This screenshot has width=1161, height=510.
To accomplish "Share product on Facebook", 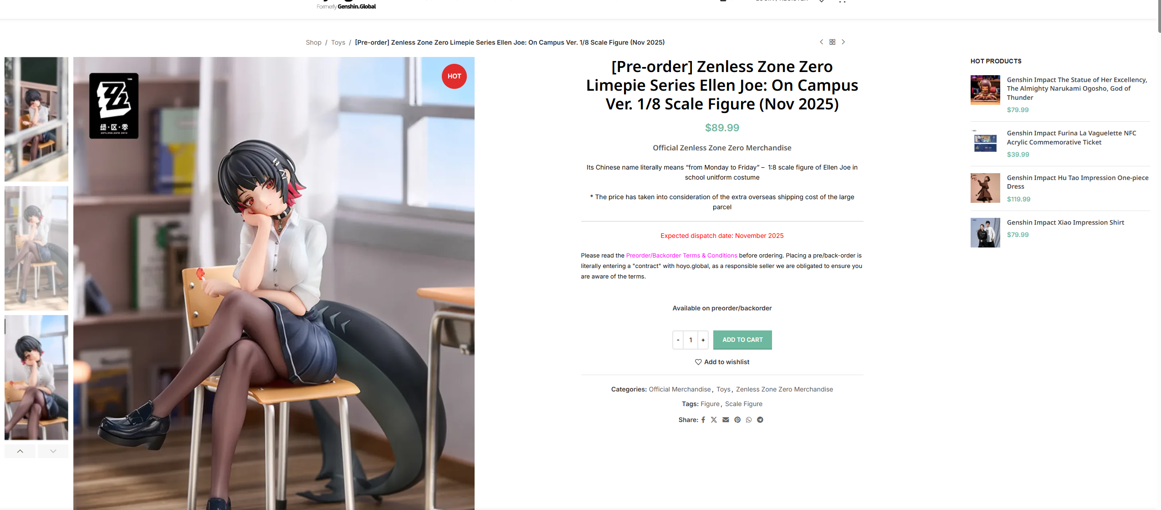I will pos(703,420).
